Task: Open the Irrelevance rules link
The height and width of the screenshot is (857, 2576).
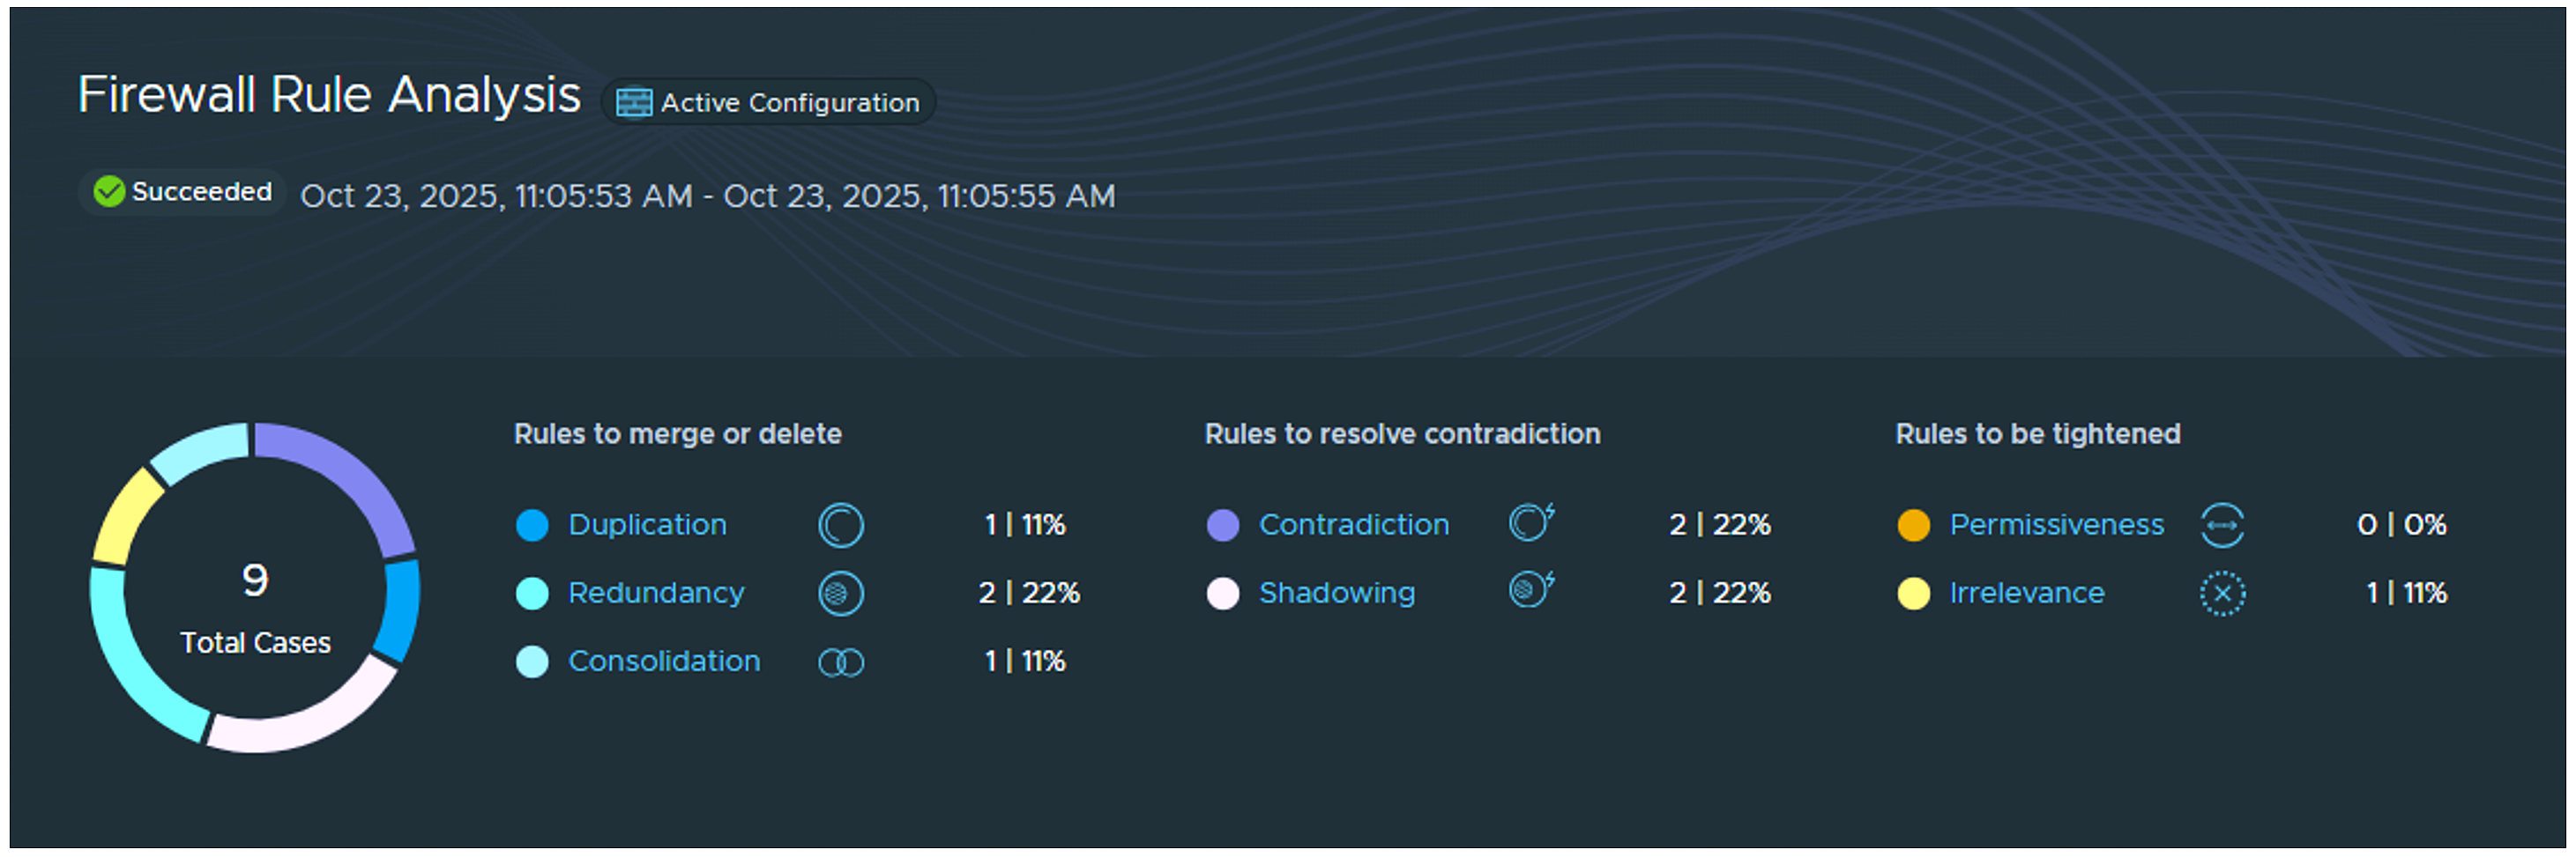Action: pyautogui.click(x=2026, y=594)
